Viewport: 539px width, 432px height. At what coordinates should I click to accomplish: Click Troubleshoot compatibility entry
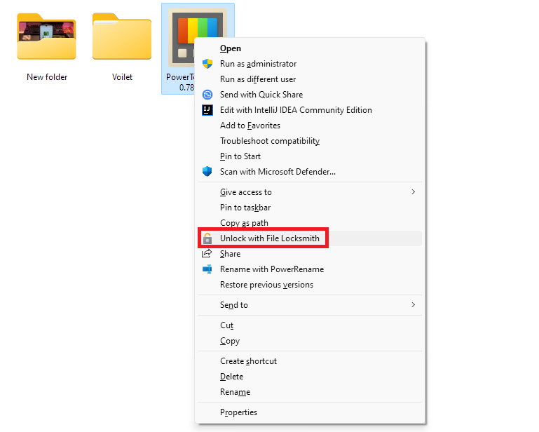tap(270, 141)
